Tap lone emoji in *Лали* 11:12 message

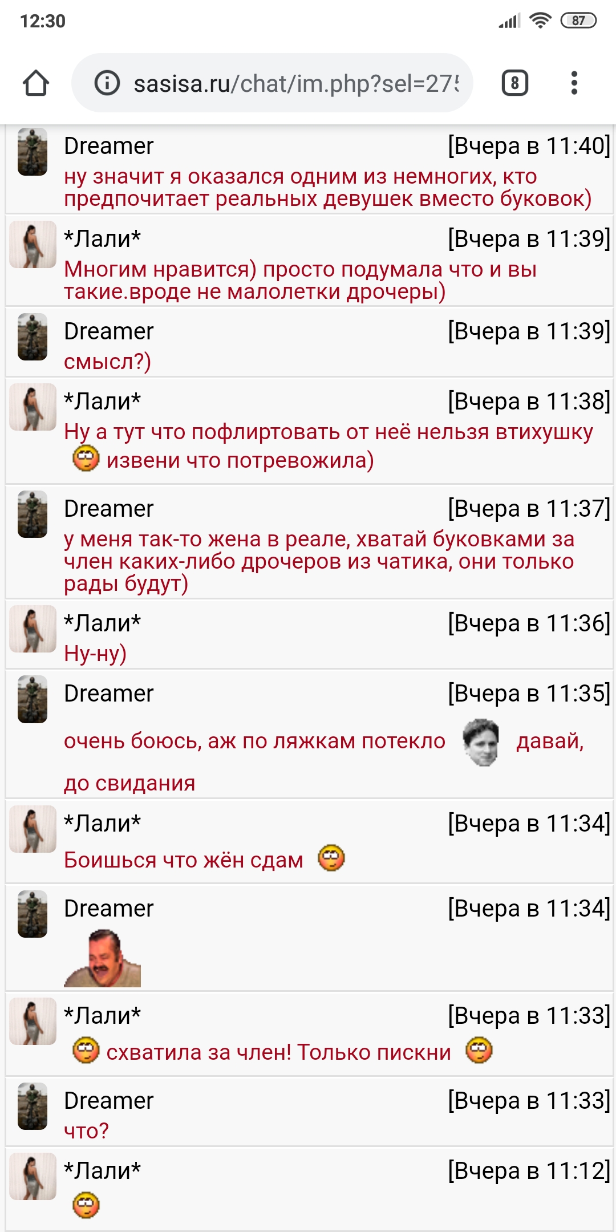[x=86, y=1205]
